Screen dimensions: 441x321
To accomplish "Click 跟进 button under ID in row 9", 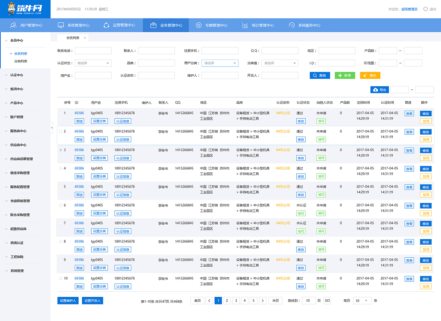I will (x=79, y=268).
